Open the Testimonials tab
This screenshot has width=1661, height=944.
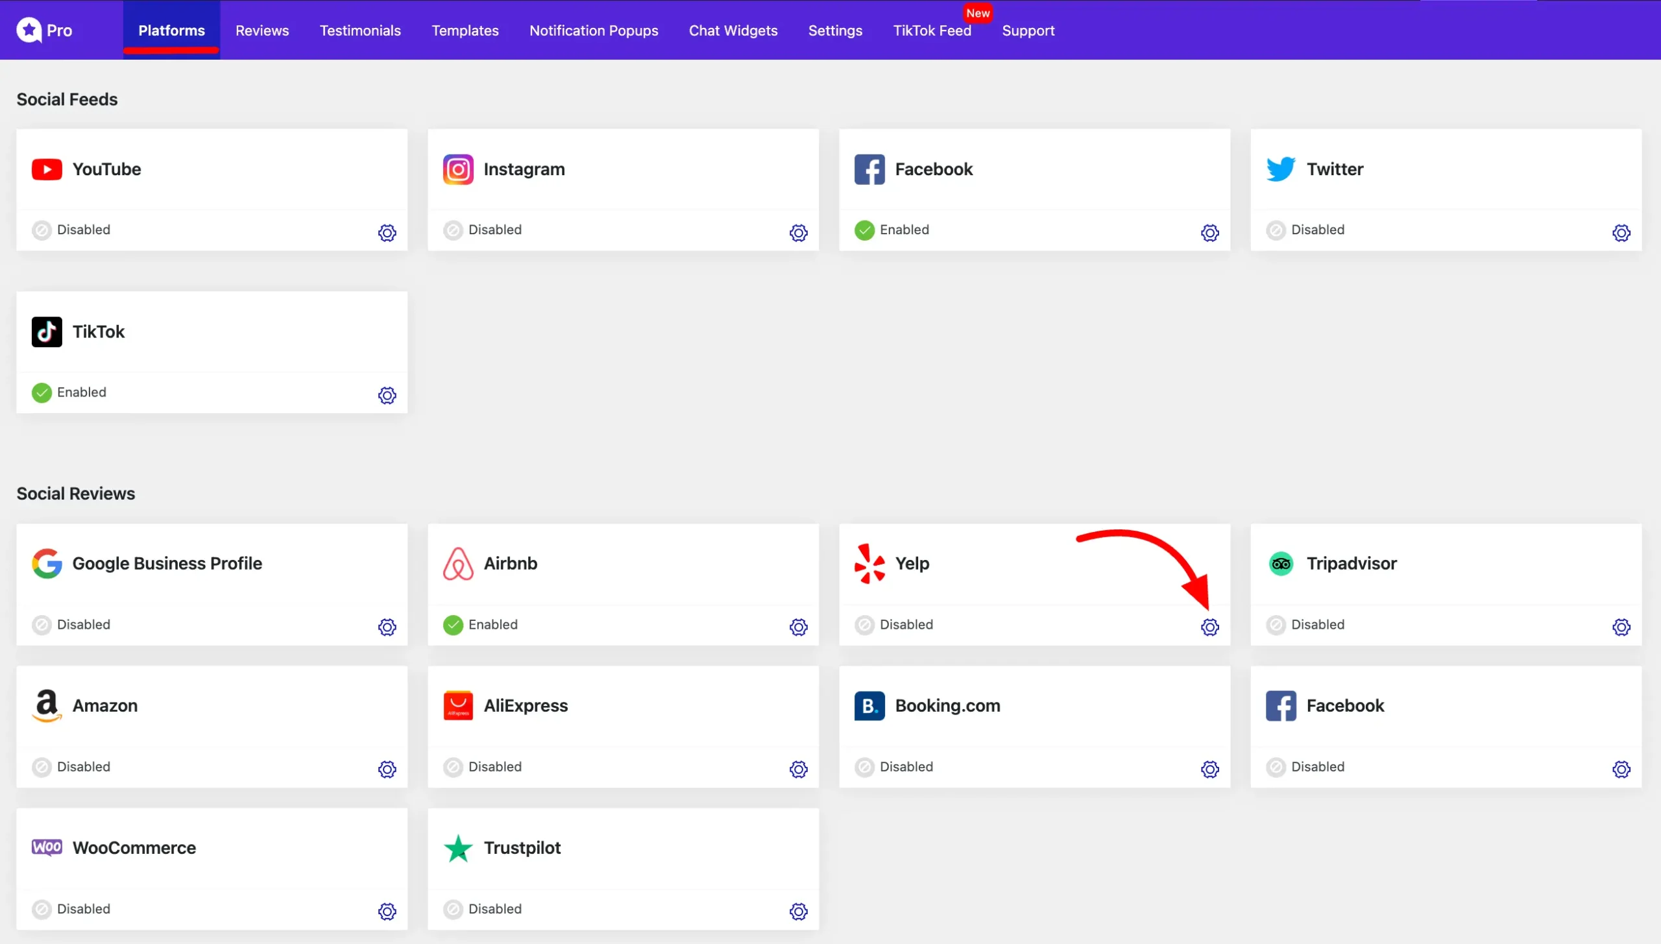tap(360, 30)
